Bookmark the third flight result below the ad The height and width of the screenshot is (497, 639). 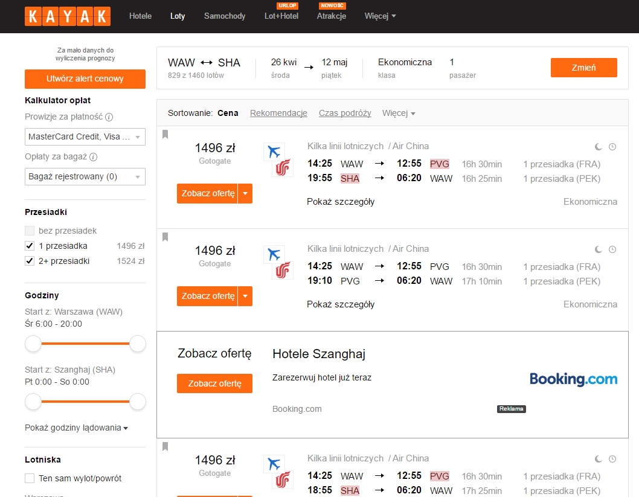click(x=165, y=447)
